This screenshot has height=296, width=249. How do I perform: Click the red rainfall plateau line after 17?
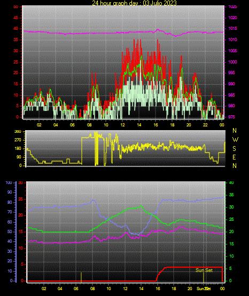193,267
